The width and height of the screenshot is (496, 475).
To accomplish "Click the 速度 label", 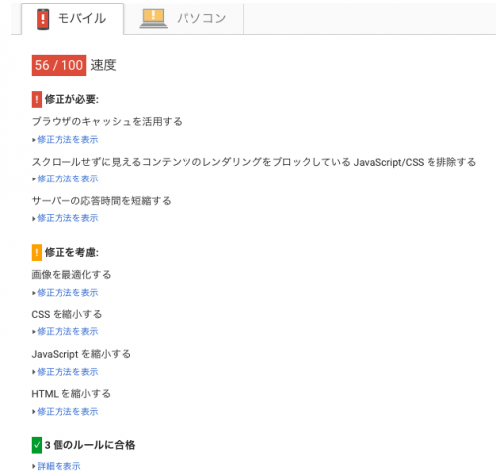I will point(103,65).
